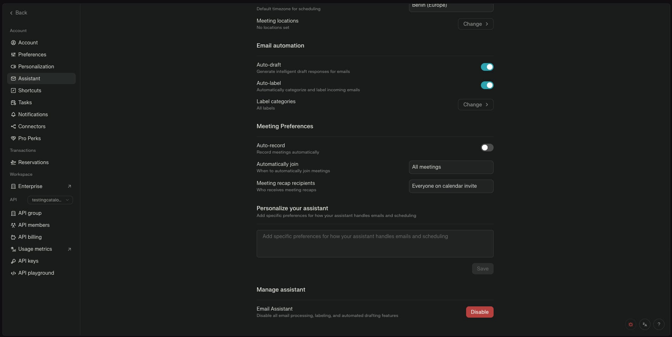Turn off the Auto-draft toggle
Image resolution: width=672 pixels, height=337 pixels.
click(487, 67)
